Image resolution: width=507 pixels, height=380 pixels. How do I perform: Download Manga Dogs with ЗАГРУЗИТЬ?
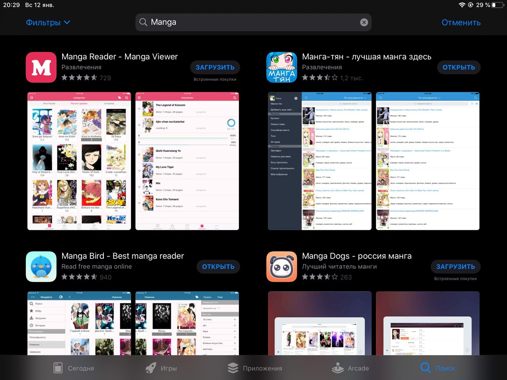[x=456, y=267]
